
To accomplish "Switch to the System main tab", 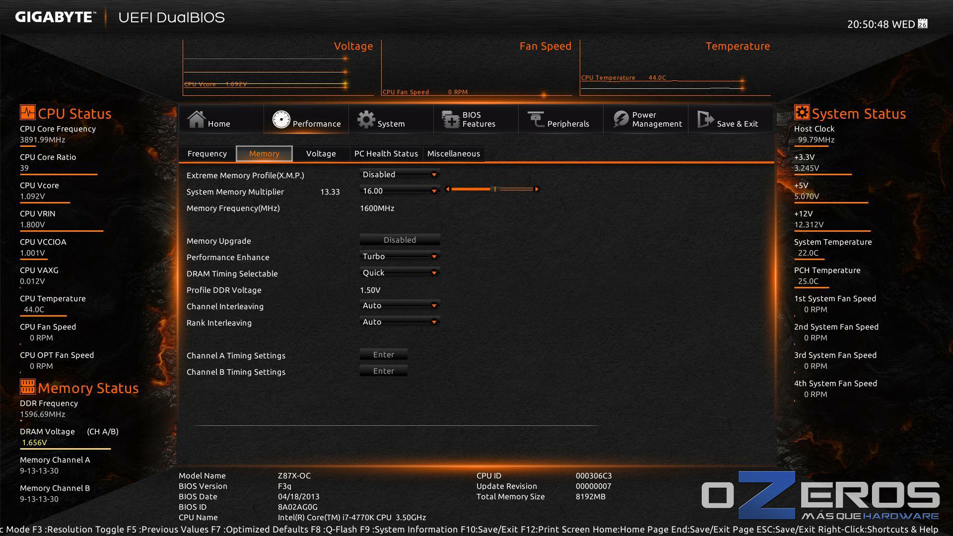I will (x=391, y=119).
